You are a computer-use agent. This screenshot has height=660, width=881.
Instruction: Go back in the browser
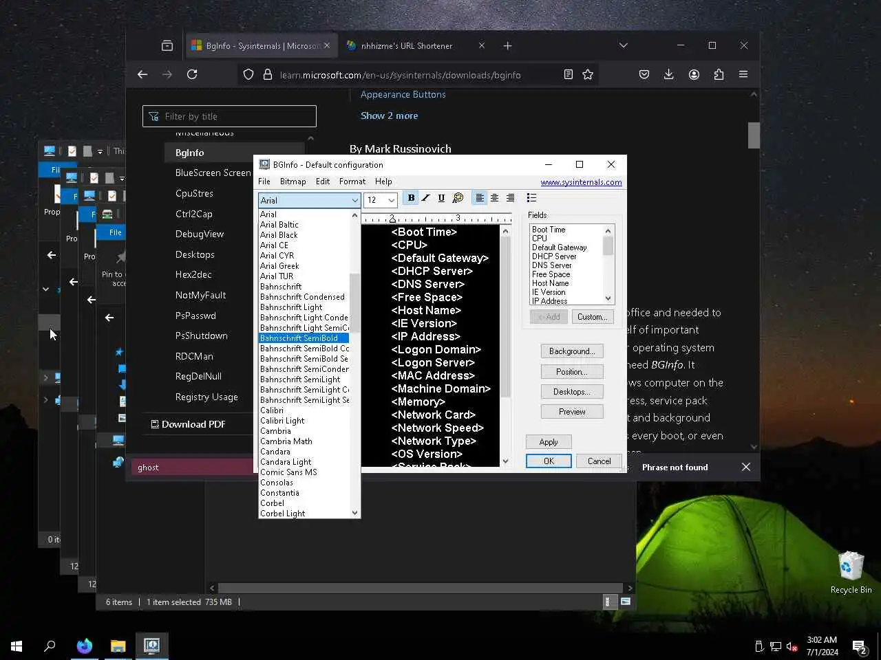pos(142,74)
